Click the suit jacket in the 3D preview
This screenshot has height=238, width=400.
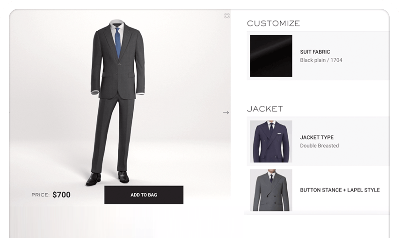[x=117, y=61]
